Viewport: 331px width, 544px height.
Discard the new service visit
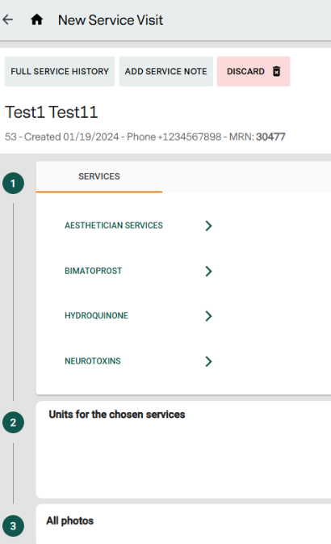(253, 71)
